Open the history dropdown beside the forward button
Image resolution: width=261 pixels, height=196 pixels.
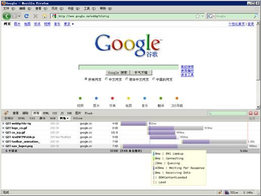pos(19,16)
